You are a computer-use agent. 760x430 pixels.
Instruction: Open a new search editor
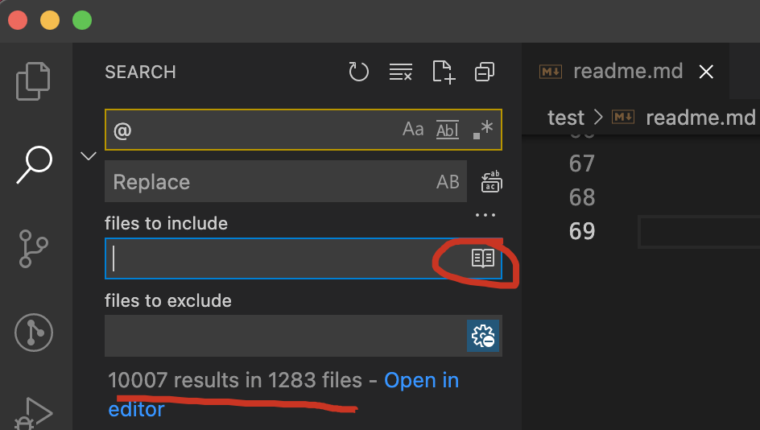tap(444, 72)
